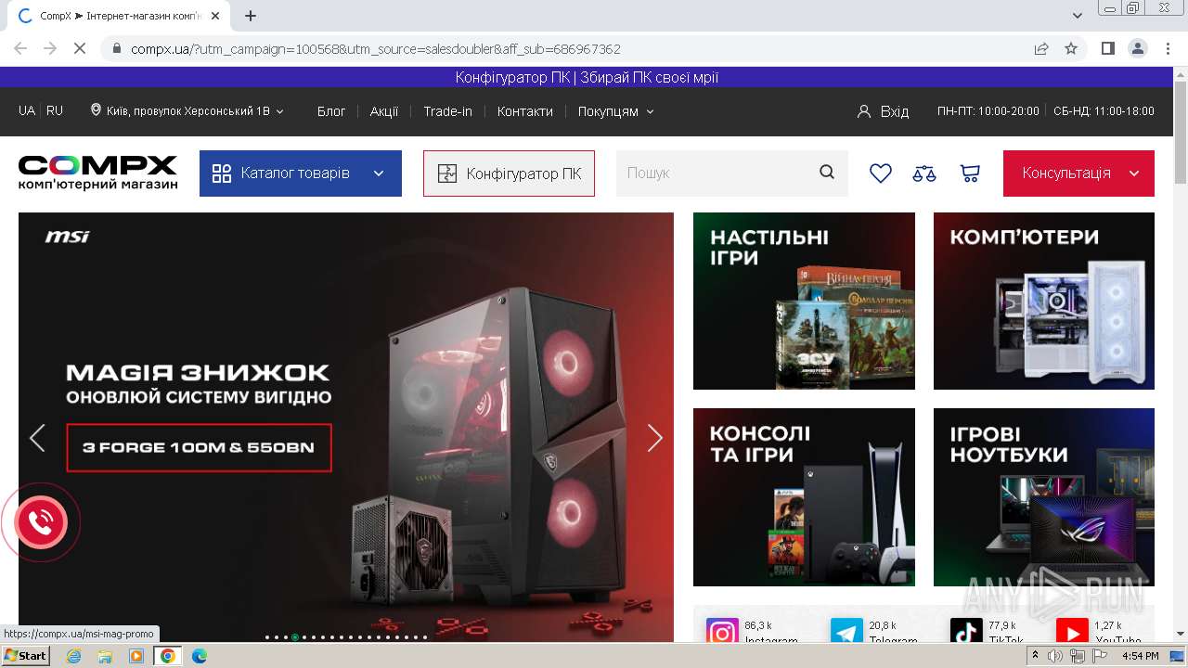Open the Конфігуратор ПК button
This screenshot has height=668, width=1188.
point(509,173)
